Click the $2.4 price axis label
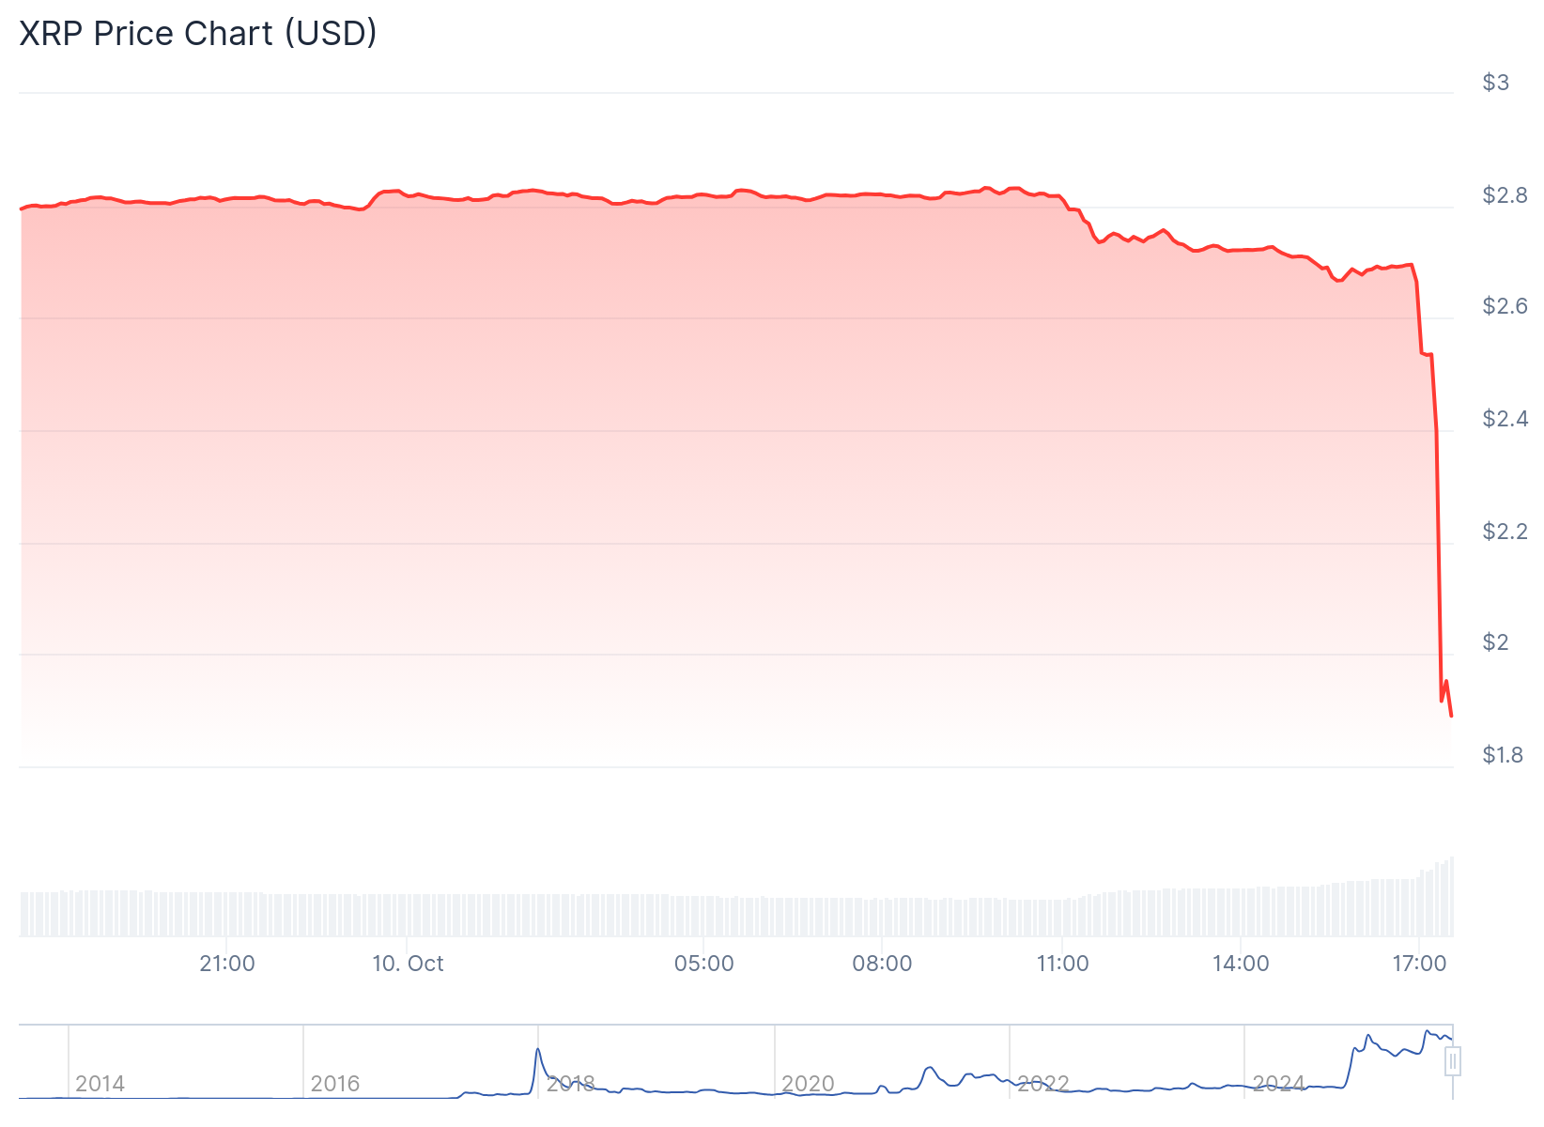 click(1504, 419)
